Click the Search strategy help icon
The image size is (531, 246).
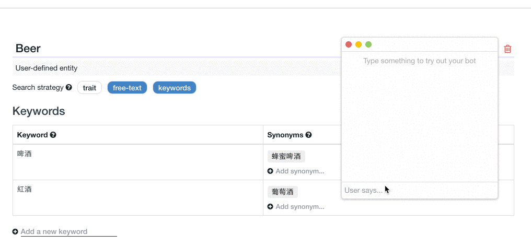(69, 88)
